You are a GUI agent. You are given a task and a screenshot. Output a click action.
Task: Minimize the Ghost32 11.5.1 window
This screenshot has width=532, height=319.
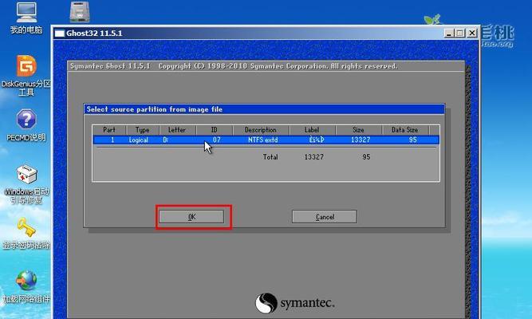click(x=448, y=33)
